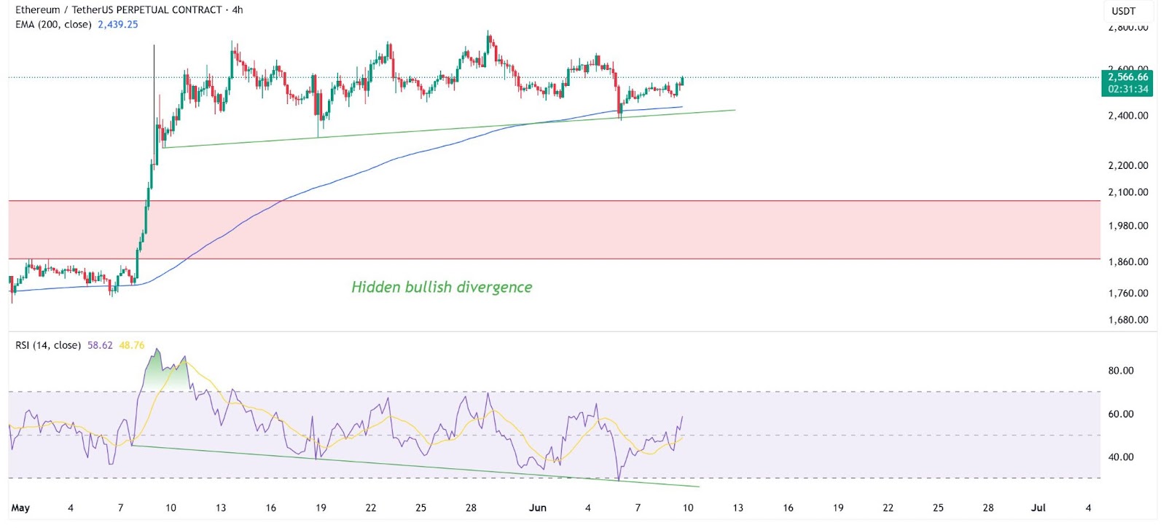The image size is (1166, 528).
Task: Click the 40.00 level on the RSI scale
Action: (x=1121, y=457)
